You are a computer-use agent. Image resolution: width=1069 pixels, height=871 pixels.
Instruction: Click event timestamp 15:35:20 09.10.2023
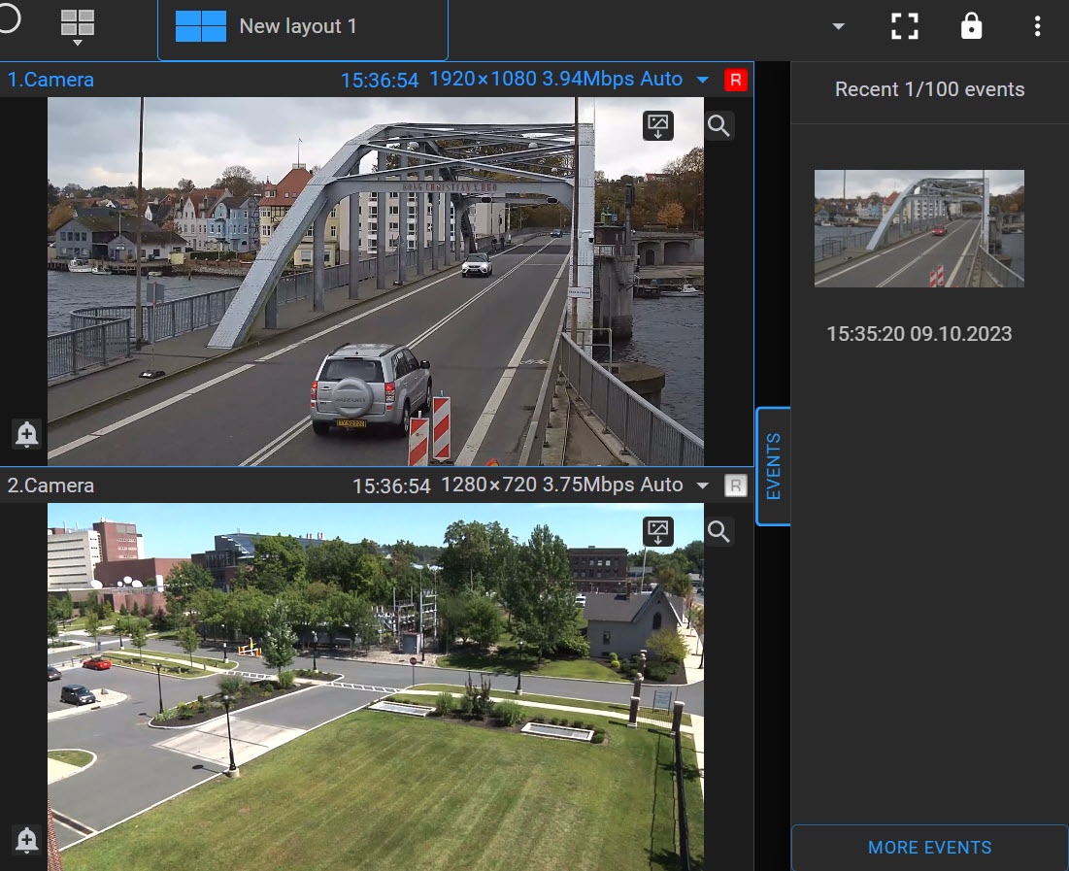(919, 333)
